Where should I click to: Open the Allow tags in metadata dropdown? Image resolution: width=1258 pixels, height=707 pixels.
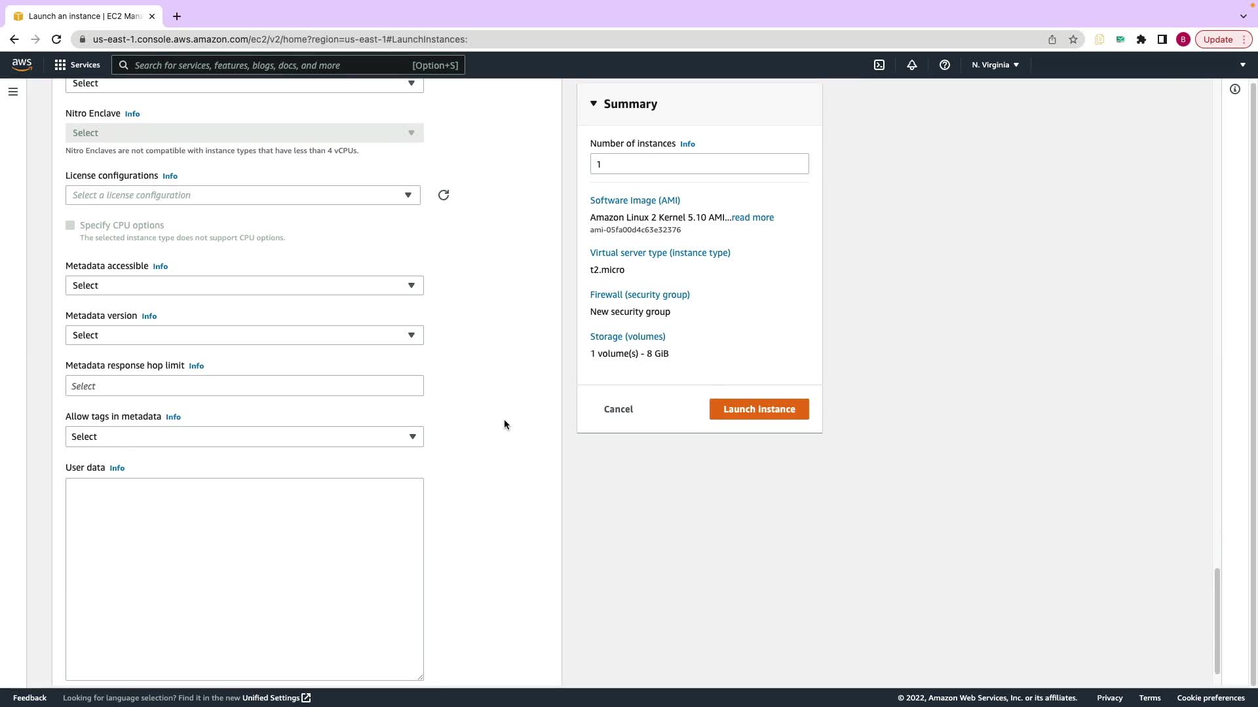pos(244,437)
